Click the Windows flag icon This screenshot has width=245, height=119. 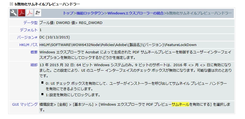38,13
